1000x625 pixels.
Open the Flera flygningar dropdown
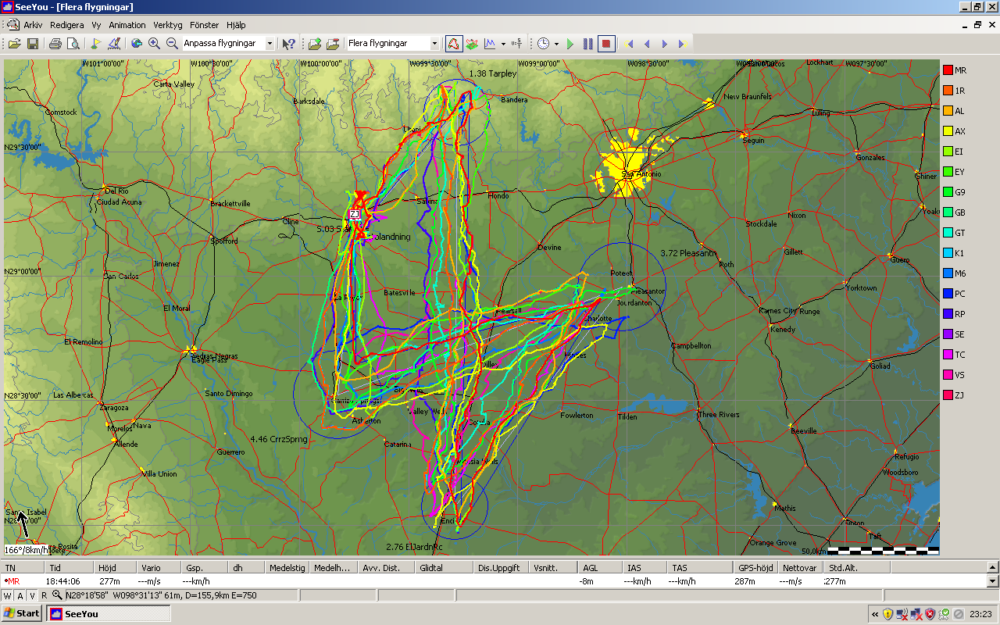[x=435, y=44]
